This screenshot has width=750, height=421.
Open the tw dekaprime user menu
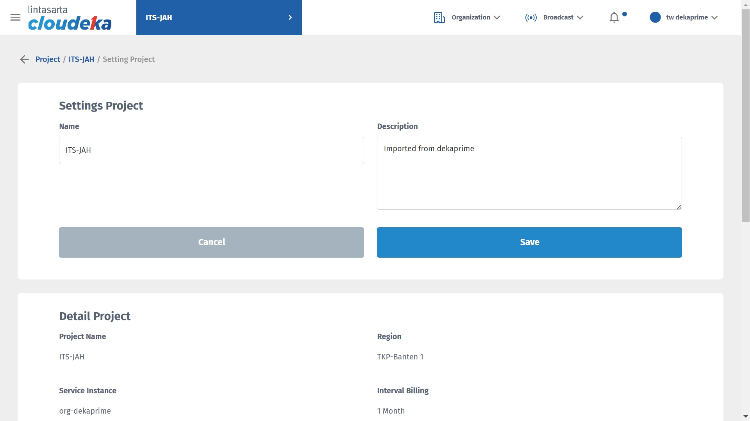pyautogui.click(x=691, y=18)
